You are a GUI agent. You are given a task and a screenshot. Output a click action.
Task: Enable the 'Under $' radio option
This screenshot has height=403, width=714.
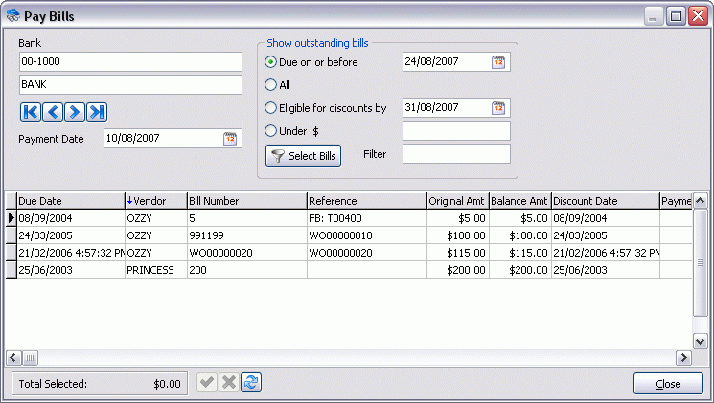click(271, 131)
